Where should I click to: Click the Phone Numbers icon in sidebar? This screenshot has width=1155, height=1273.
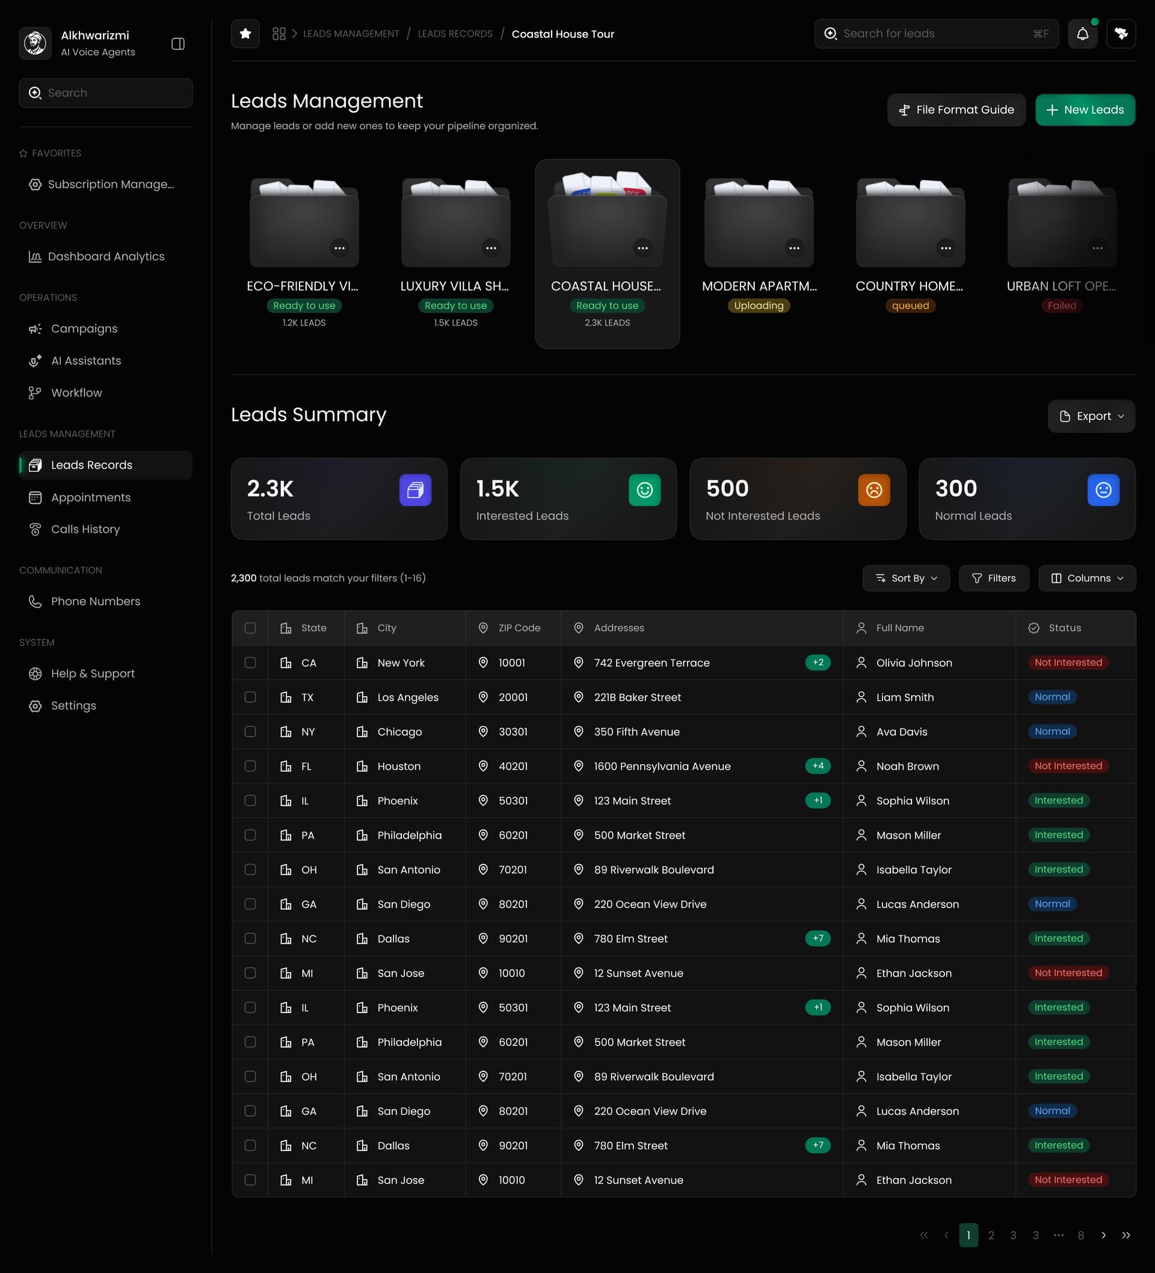click(35, 601)
